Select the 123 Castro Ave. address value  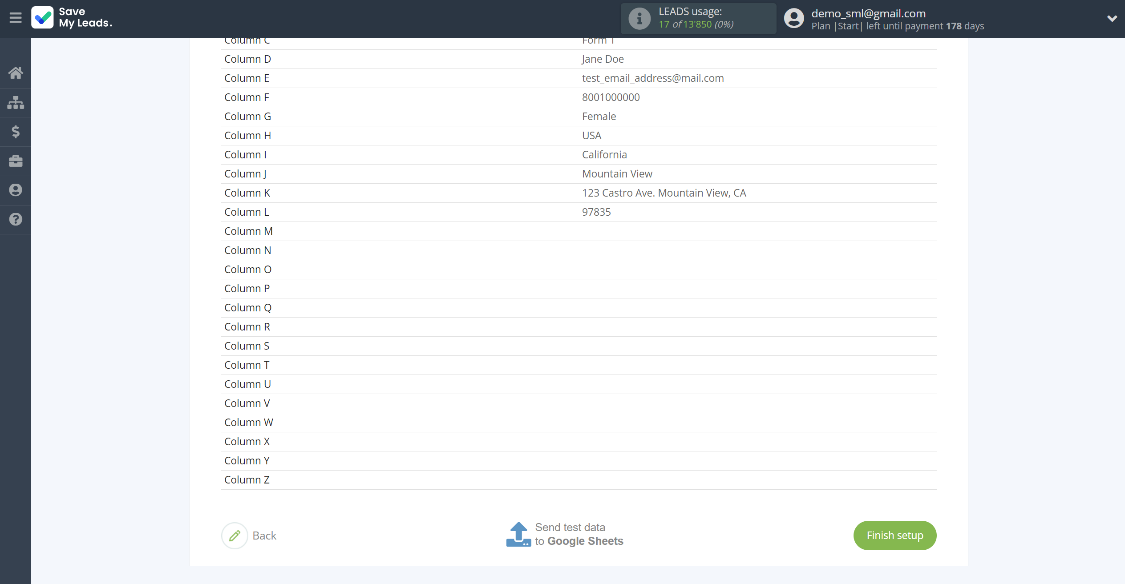pyautogui.click(x=664, y=193)
